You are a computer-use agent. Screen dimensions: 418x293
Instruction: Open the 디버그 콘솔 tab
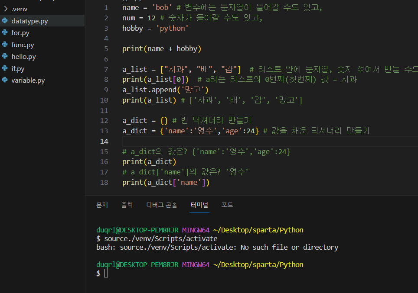point(162,205)
